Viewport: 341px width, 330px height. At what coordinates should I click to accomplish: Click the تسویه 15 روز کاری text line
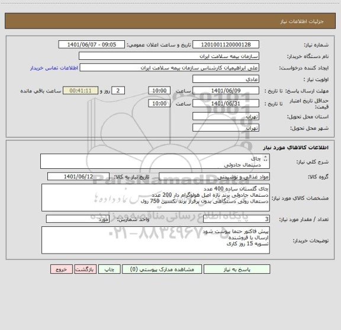point(247,244)
